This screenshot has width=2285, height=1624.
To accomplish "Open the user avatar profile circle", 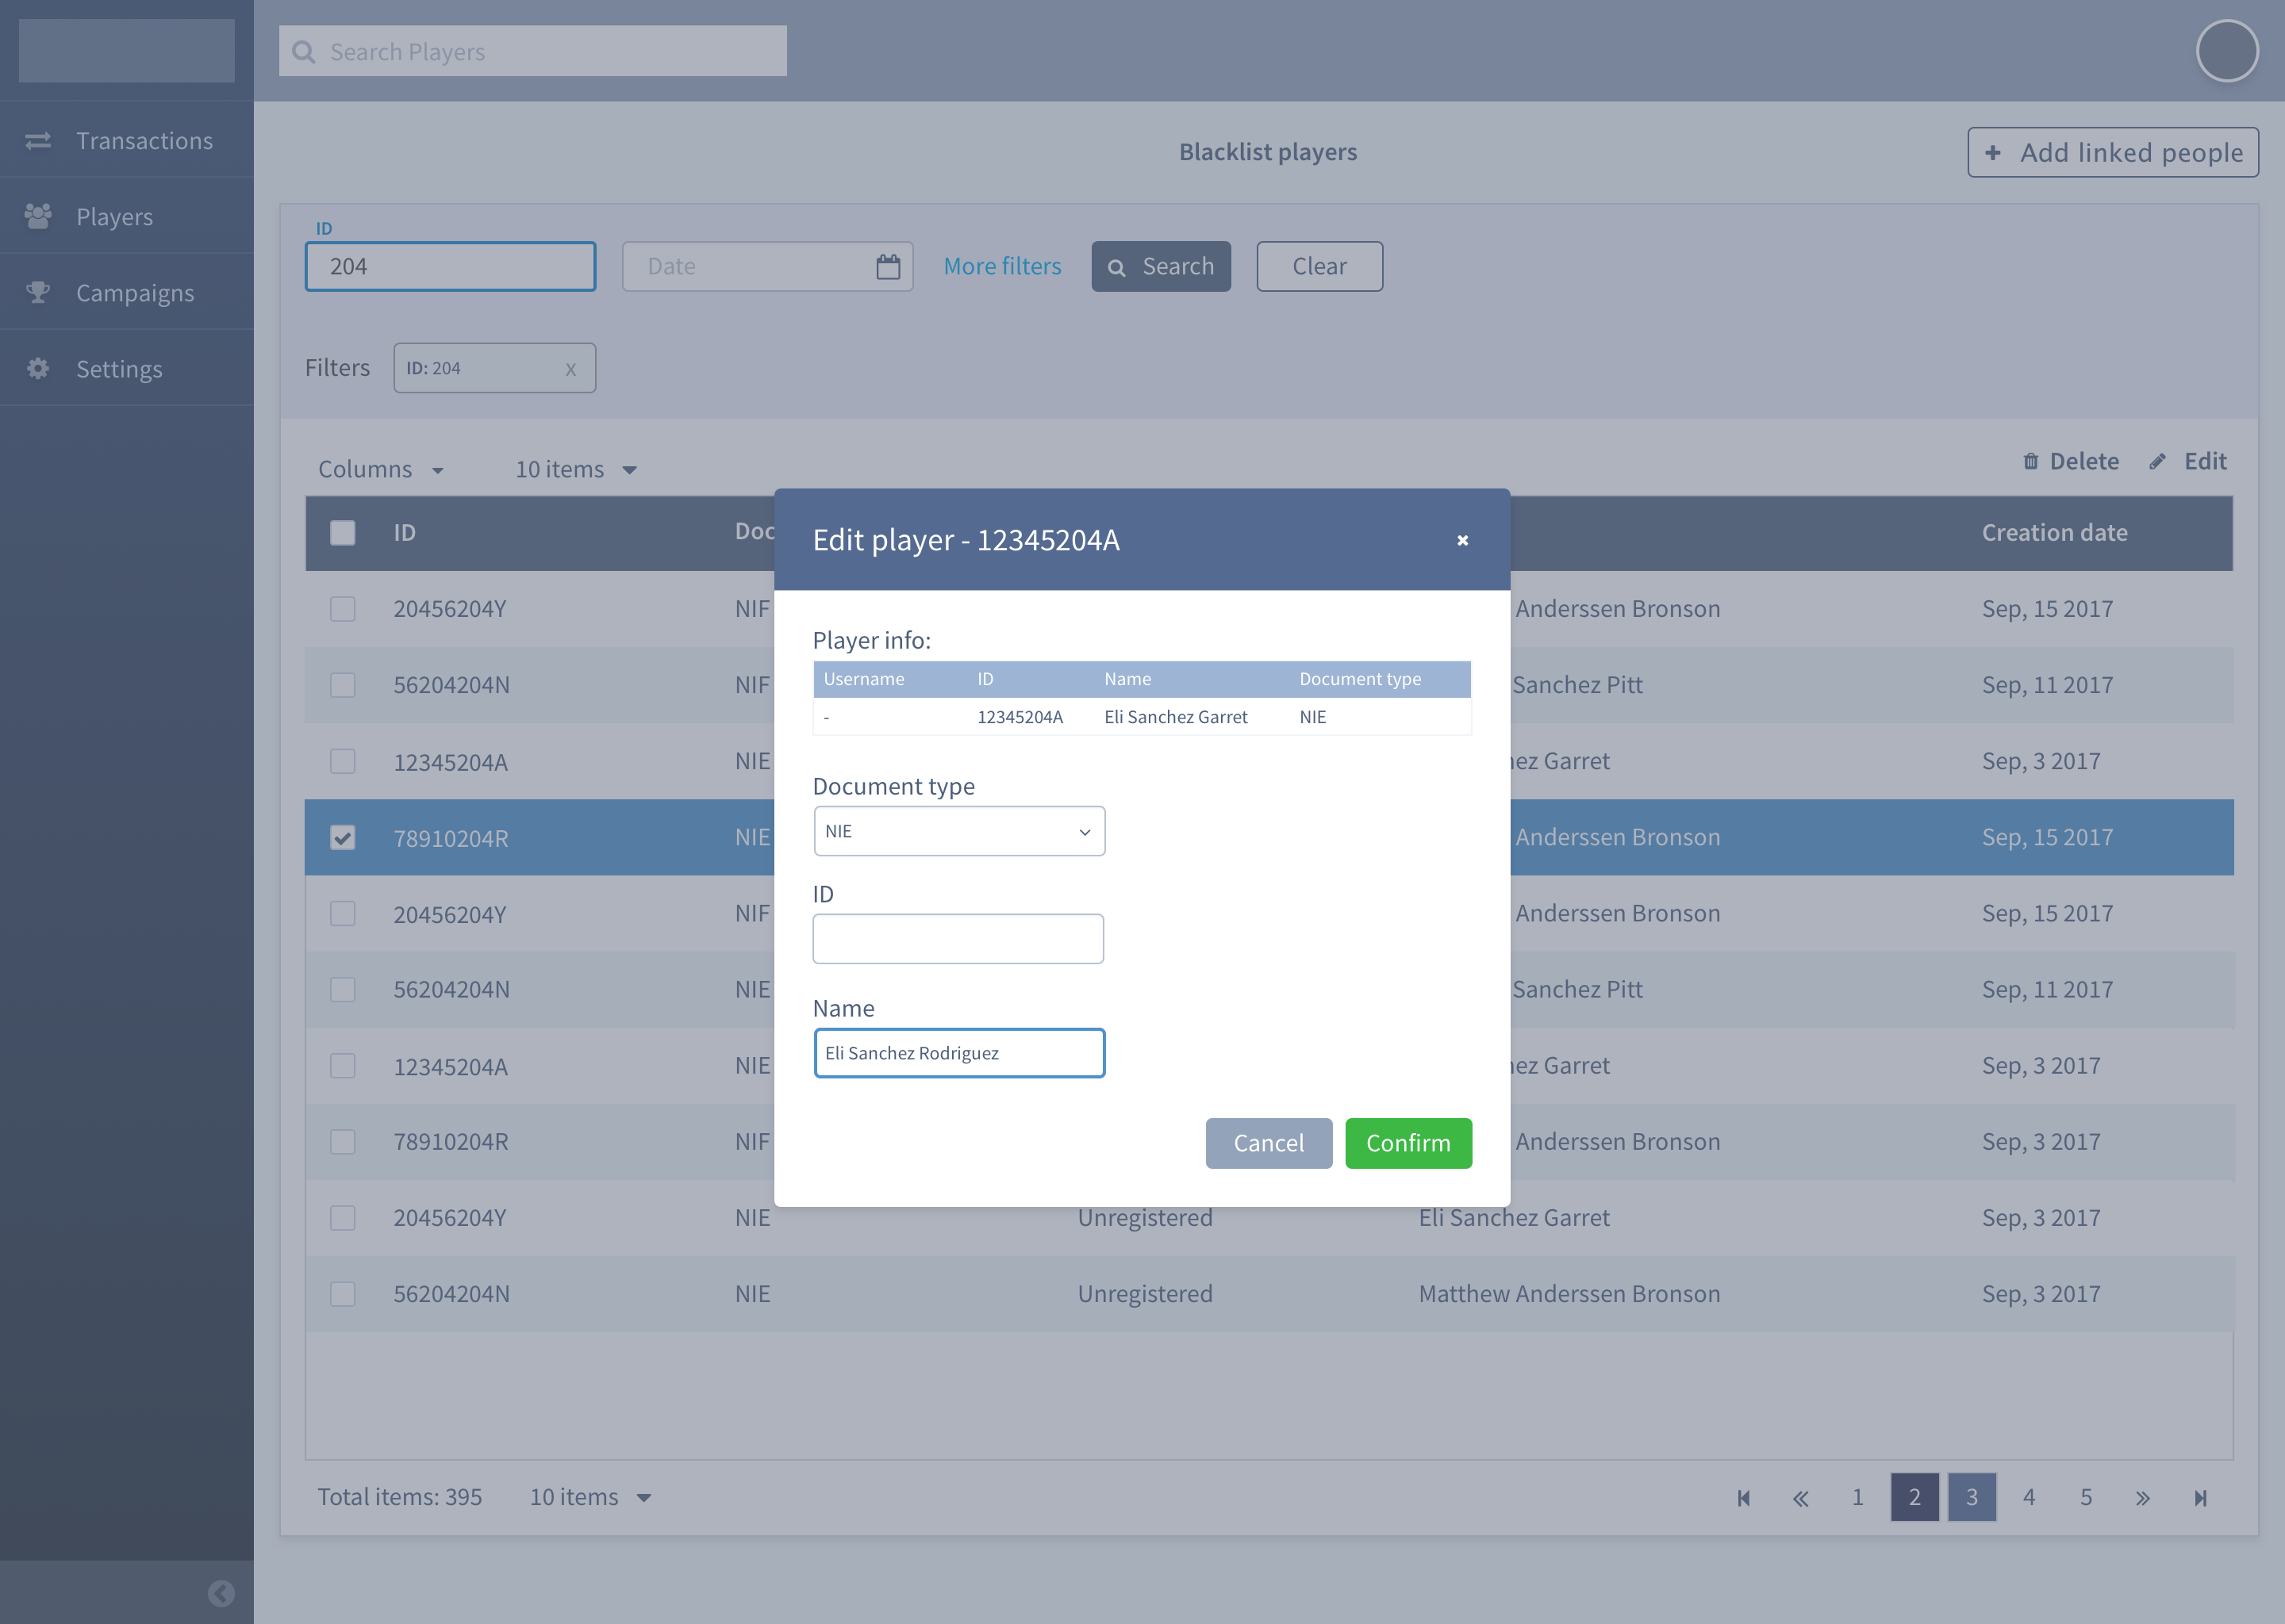I will coord(2226,51).
